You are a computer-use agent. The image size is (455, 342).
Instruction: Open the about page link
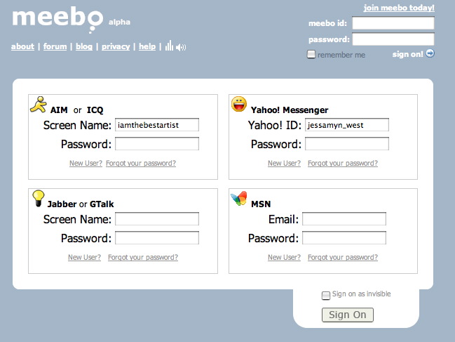[22, 47]
